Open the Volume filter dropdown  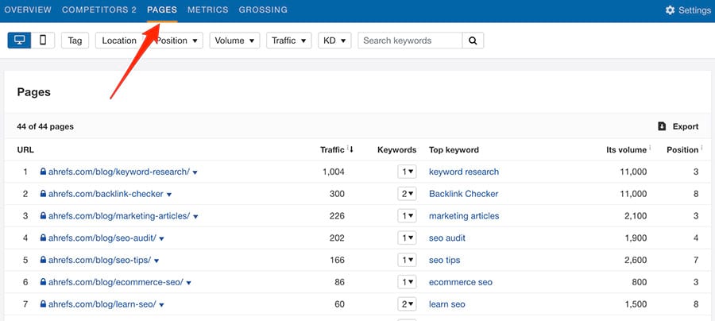click(234, 41)
